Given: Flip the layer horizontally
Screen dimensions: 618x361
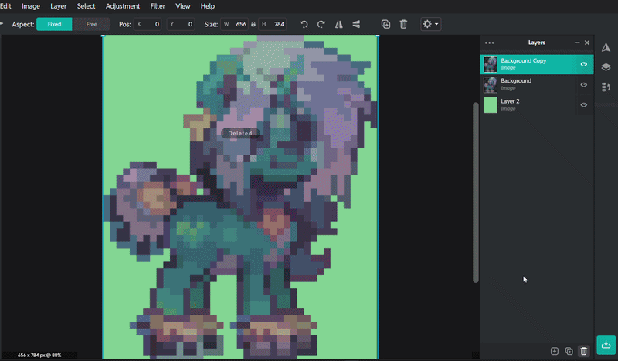Looking at the screenshot, I should tap(339, 24).
